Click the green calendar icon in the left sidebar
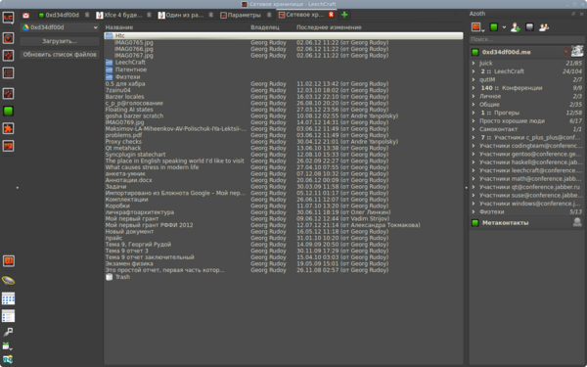587x367 pixels. (x=7, y=346)
